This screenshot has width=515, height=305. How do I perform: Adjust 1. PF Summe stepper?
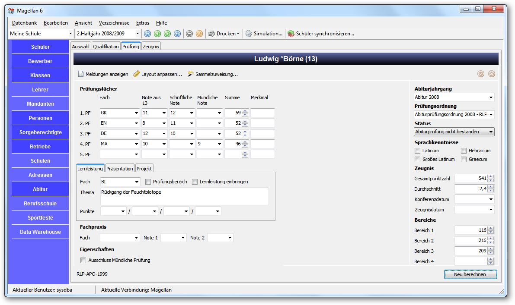(245, 113)
